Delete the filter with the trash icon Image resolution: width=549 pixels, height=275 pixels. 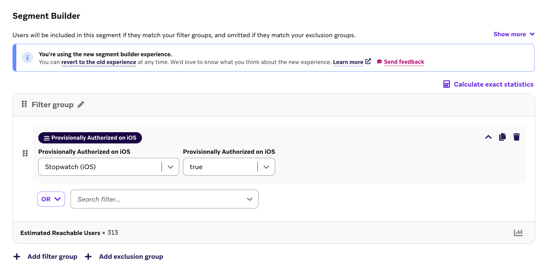517,137
